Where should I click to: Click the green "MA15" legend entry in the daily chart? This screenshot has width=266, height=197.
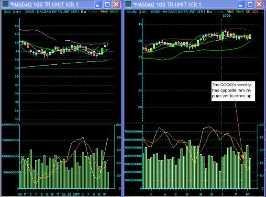point(114,12)
